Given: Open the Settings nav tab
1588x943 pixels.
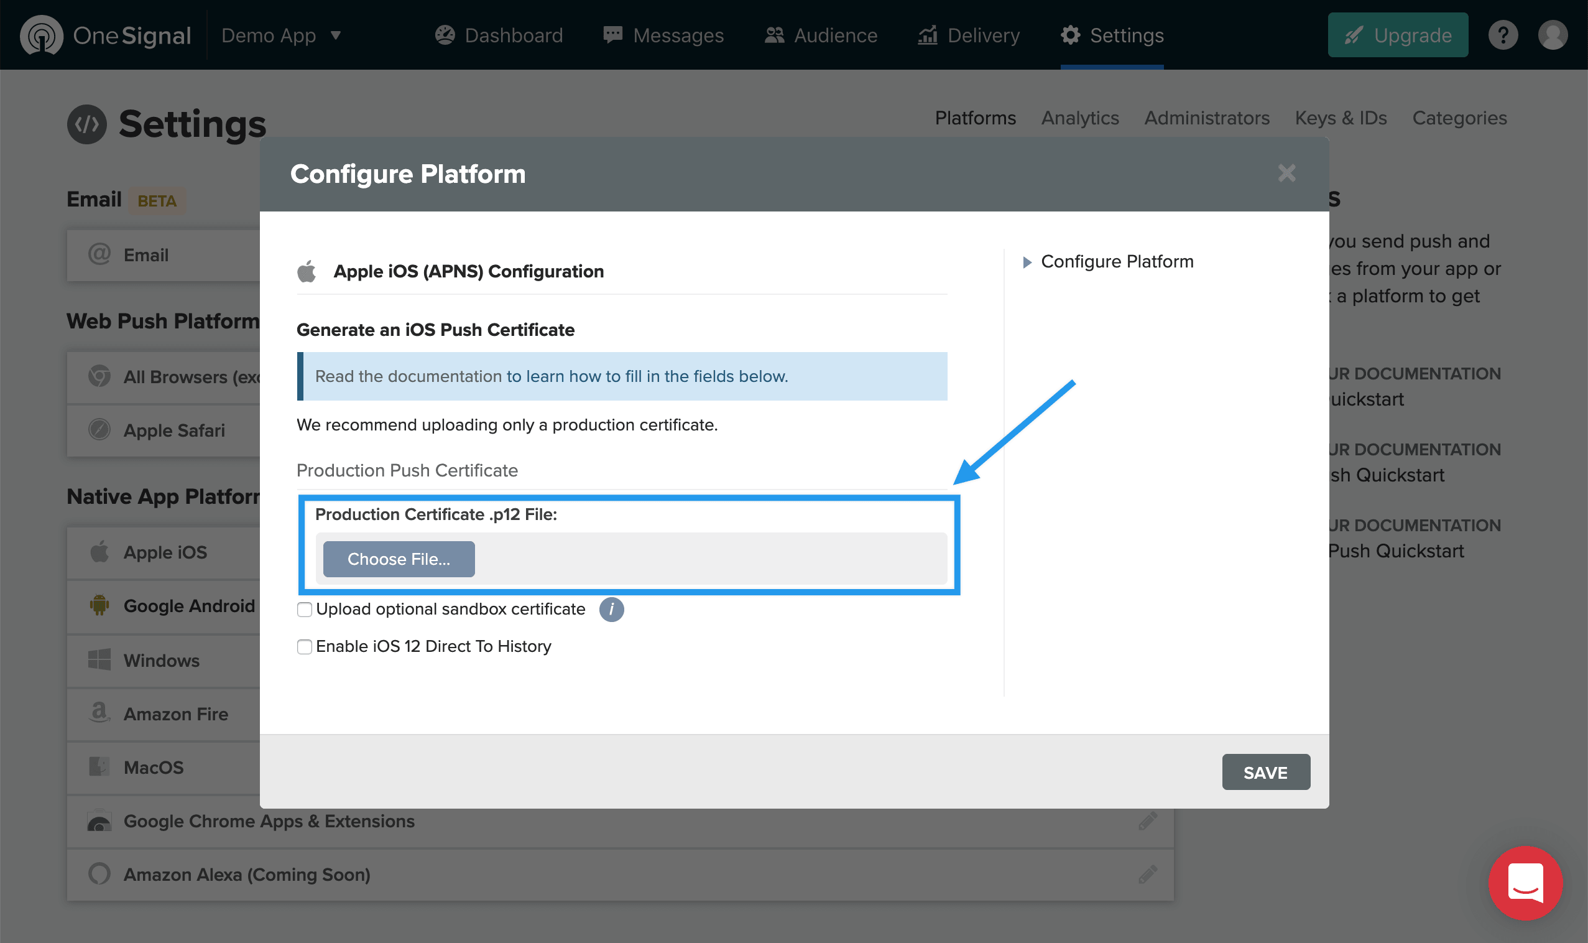Looking at the screenshot, I should [1112, 35].
